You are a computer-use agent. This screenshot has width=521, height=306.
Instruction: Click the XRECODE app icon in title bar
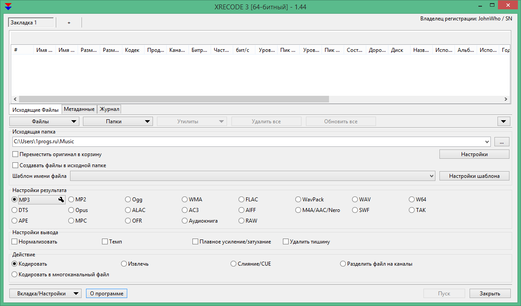[x=8, y=6]
